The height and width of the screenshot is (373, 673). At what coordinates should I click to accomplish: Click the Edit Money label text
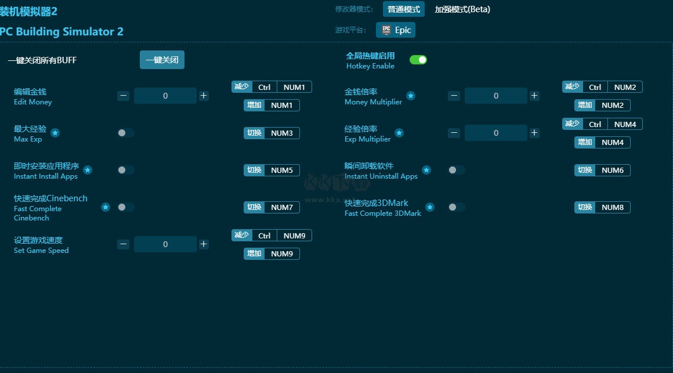pos(32,102)
